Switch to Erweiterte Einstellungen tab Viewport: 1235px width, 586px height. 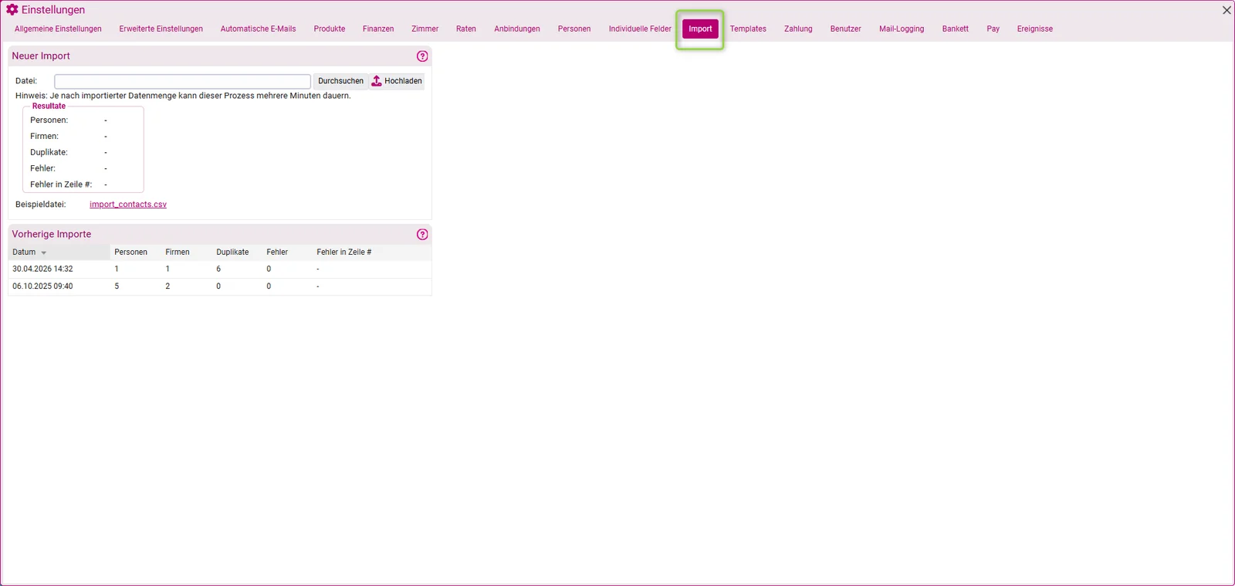pyautogui.click(x=161, y=29)
